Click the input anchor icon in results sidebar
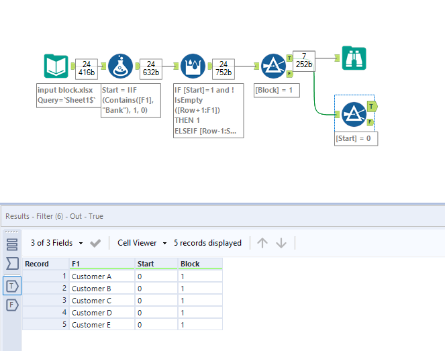This screenshot has height=351, width=445. [x=12, y=263]
